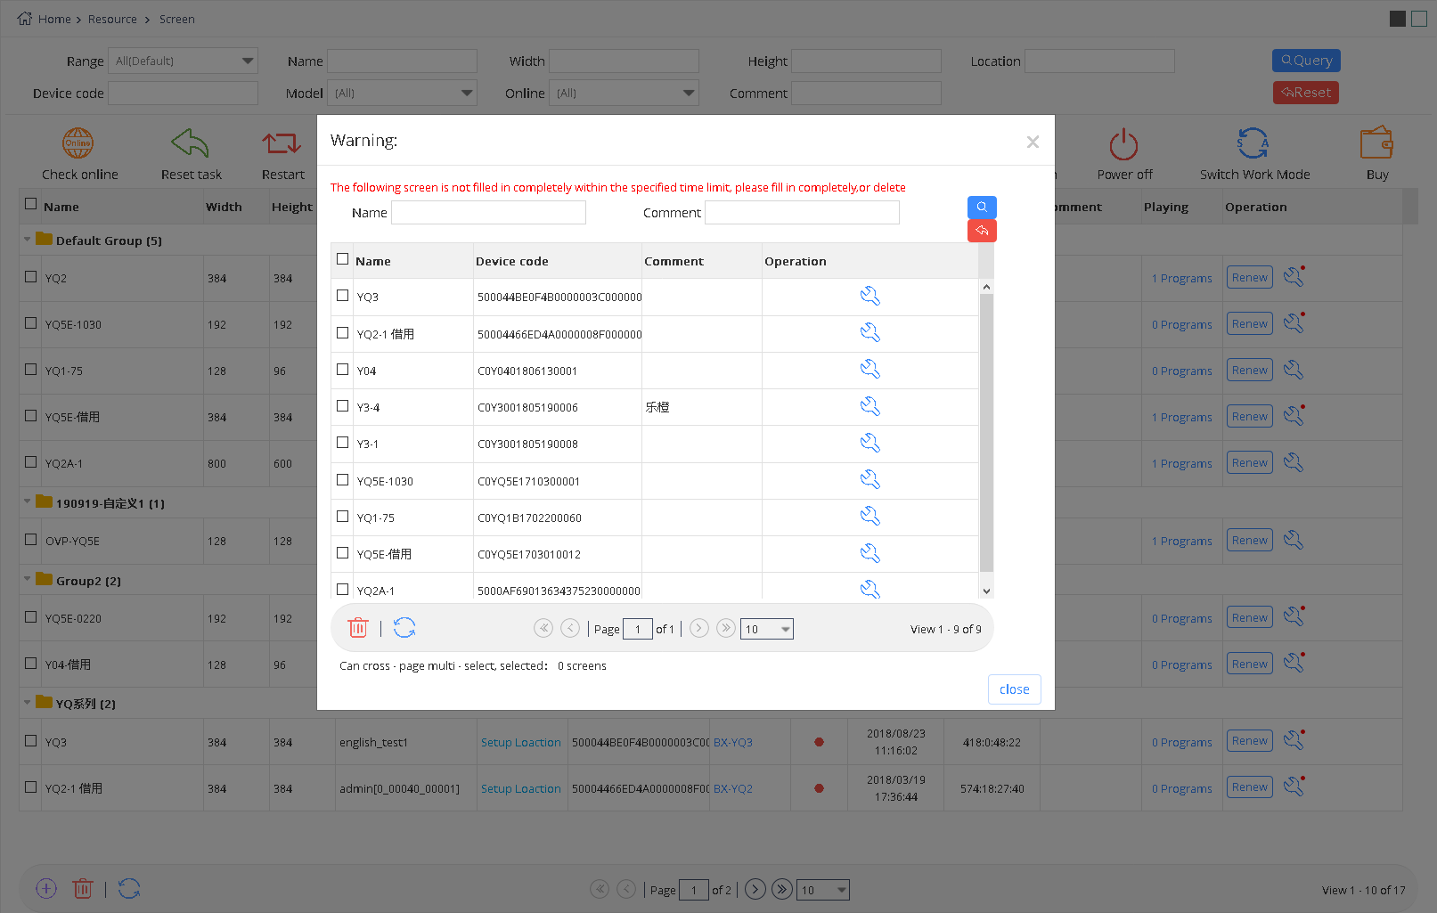This screenshot has width=1437, height=913.
Task: Check the YQ1-75 checkbox in dialog
Action: pos(342,516)
